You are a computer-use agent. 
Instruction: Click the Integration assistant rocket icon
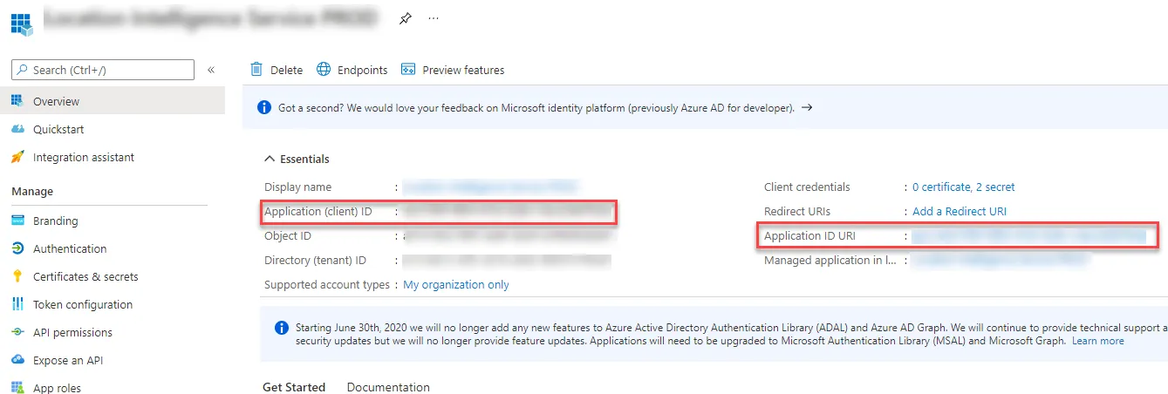(17, 157)
